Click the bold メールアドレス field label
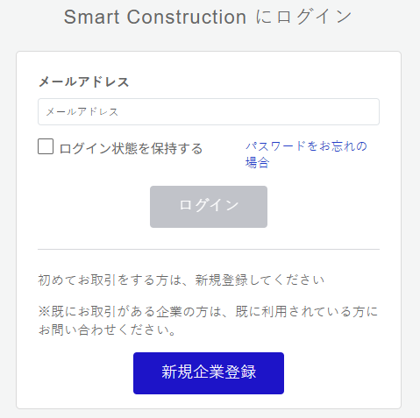 [x=83, y=81]
